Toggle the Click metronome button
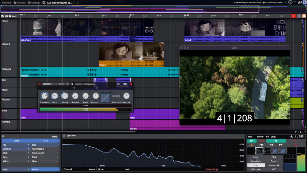307x173 pixels. tap(274, 157)
